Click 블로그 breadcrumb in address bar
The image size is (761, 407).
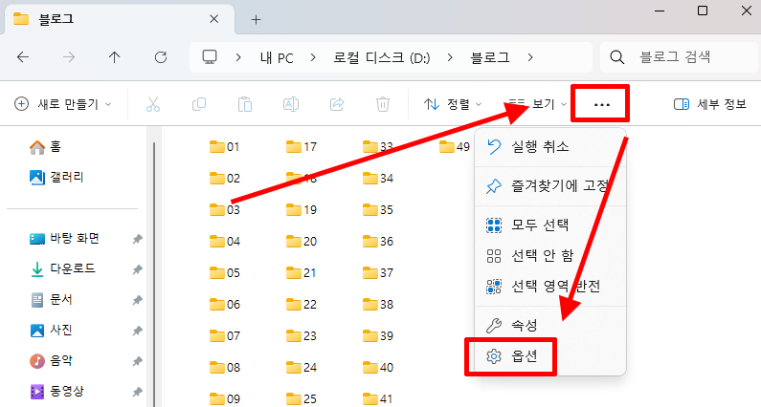point(490,57)
